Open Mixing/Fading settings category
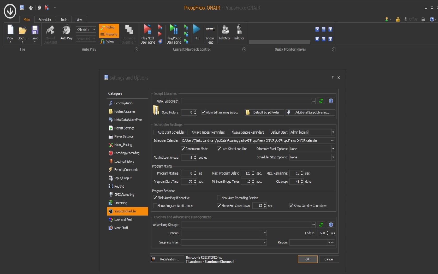The width and height of the screenshot is (438, 274). 128,145
